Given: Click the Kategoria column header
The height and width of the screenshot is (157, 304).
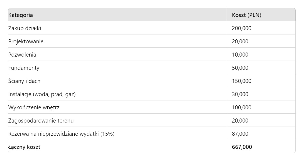Looking at the screenshot, I should tap(21, 15).
